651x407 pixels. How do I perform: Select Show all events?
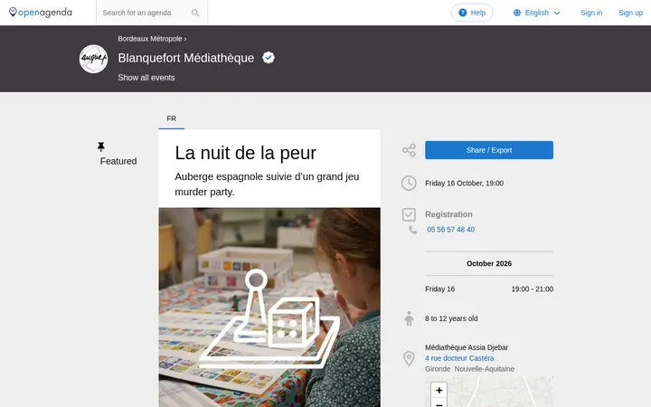[146, 78]
